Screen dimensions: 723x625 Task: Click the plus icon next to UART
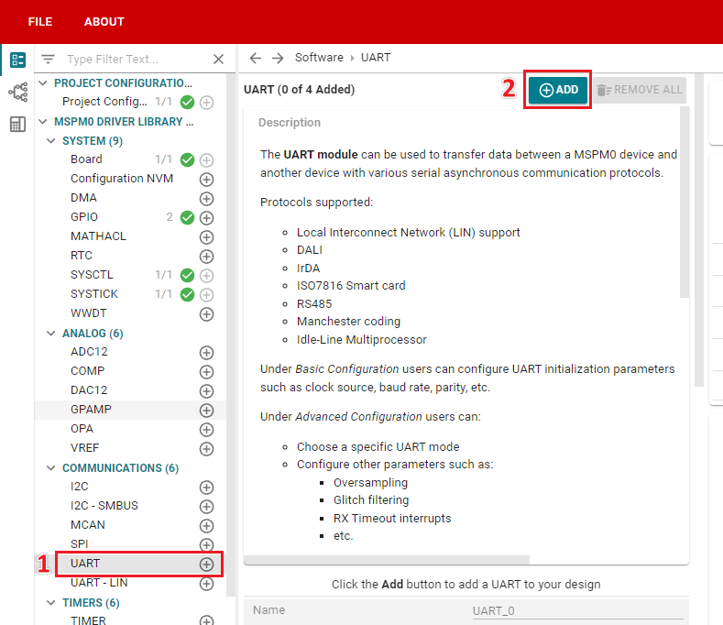click(x=206, y=564)
